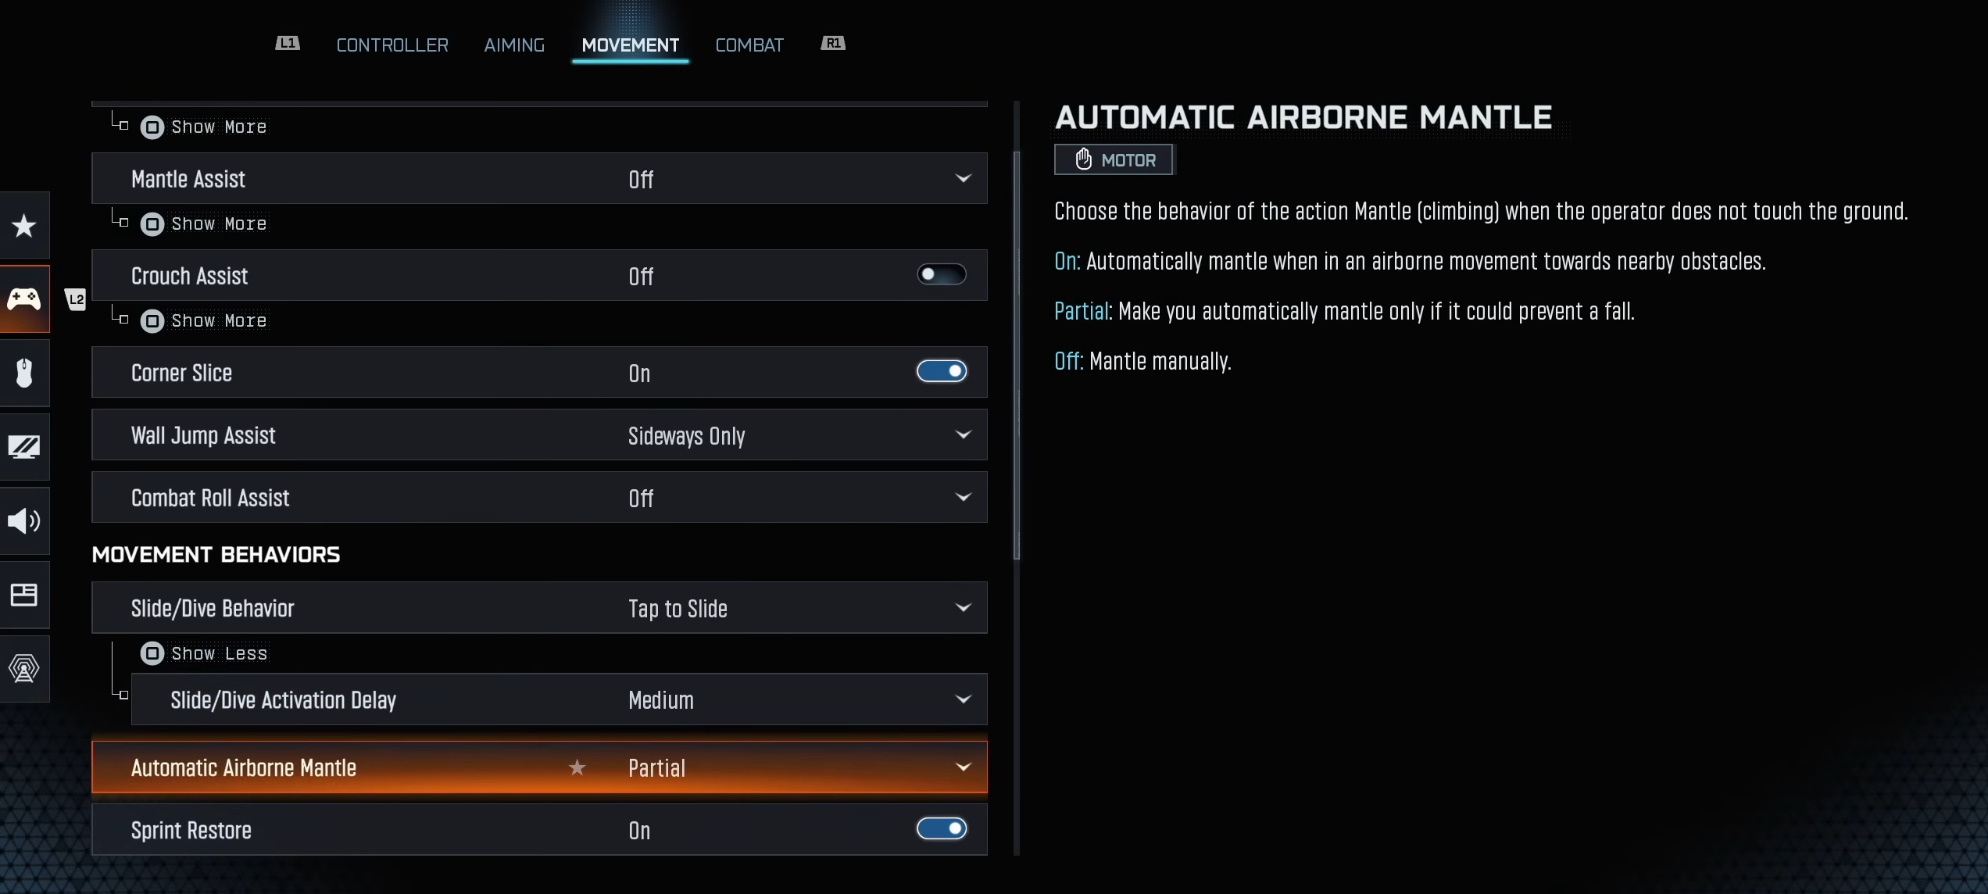Click Show Less under Slide/Dive Behavior
This screenshot has width=1988, height=894.
[205, 653]
